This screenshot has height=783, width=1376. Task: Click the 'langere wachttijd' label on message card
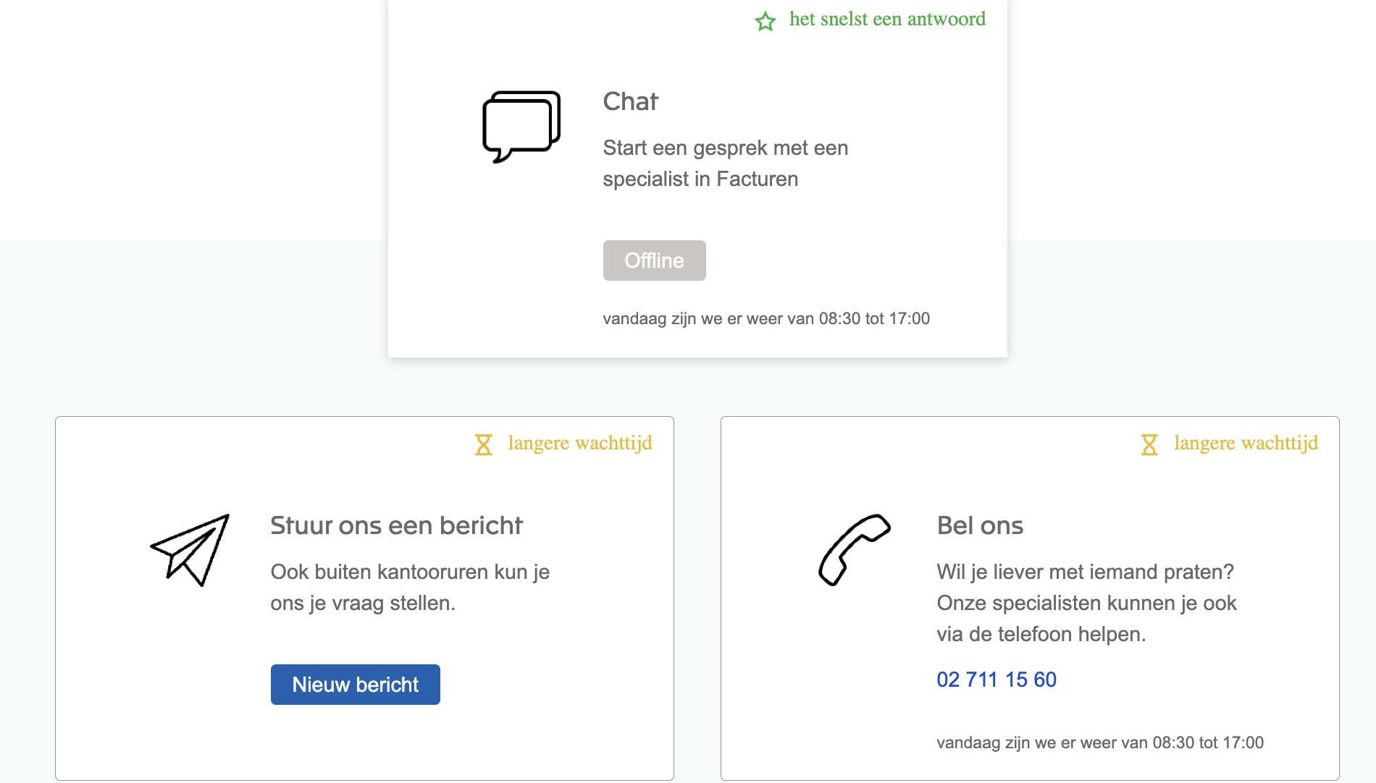(x=580, y=443)
